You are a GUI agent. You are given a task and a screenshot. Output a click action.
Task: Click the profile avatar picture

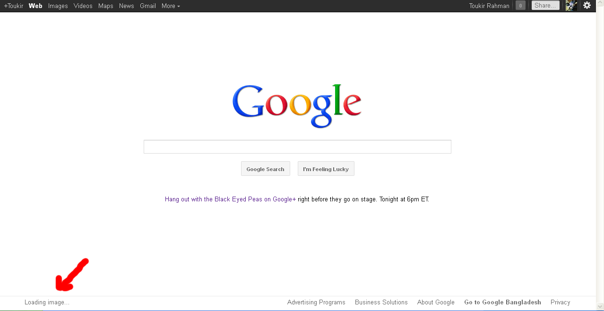coord(571,6)
